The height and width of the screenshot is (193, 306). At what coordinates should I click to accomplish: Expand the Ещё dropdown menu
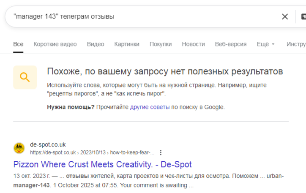265,44
